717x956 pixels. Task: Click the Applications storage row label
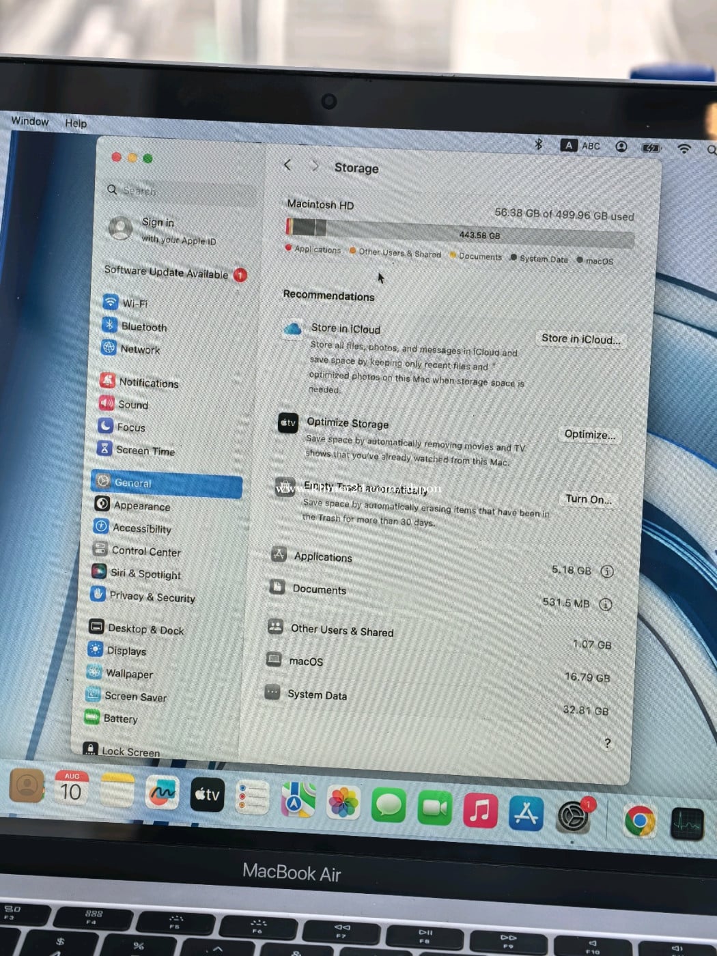click(323, 557)
